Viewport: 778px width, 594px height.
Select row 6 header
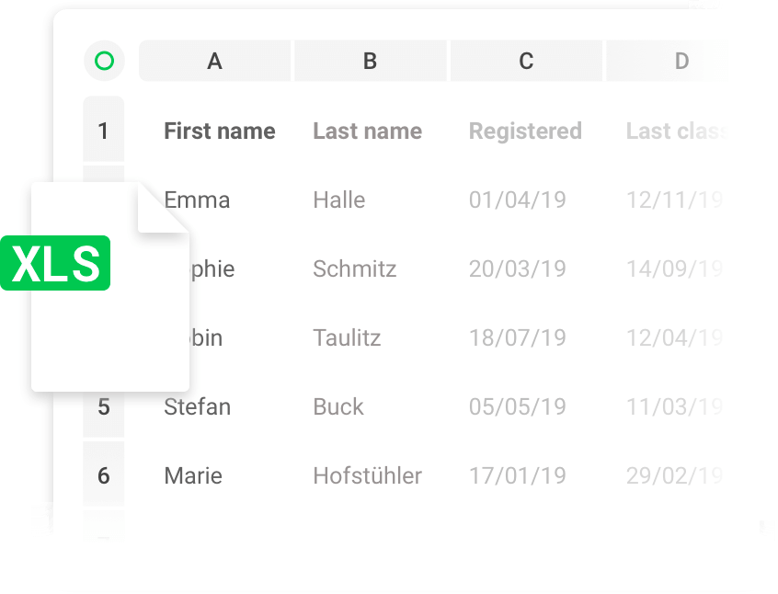click(103, 475)
